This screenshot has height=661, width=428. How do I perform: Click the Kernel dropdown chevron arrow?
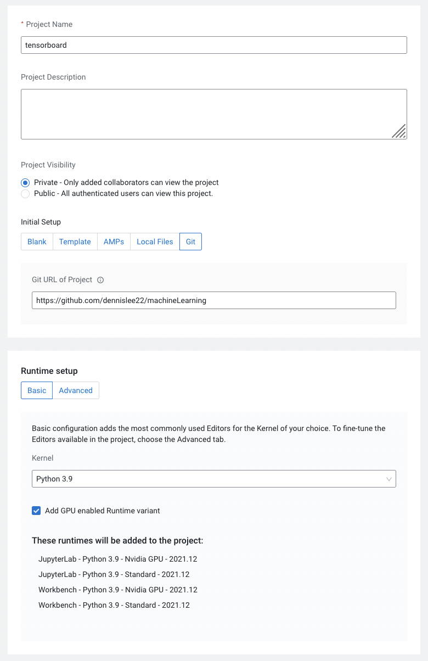388,479
